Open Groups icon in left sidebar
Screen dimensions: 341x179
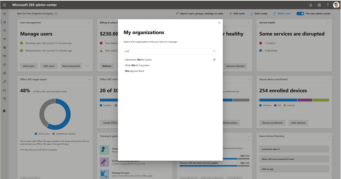(x=4, y=39)
